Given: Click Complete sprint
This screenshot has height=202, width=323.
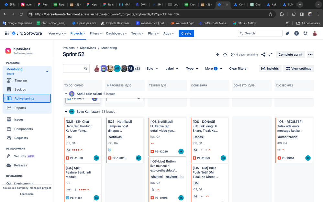Looking at the screenshot, I should pos(290,55).
